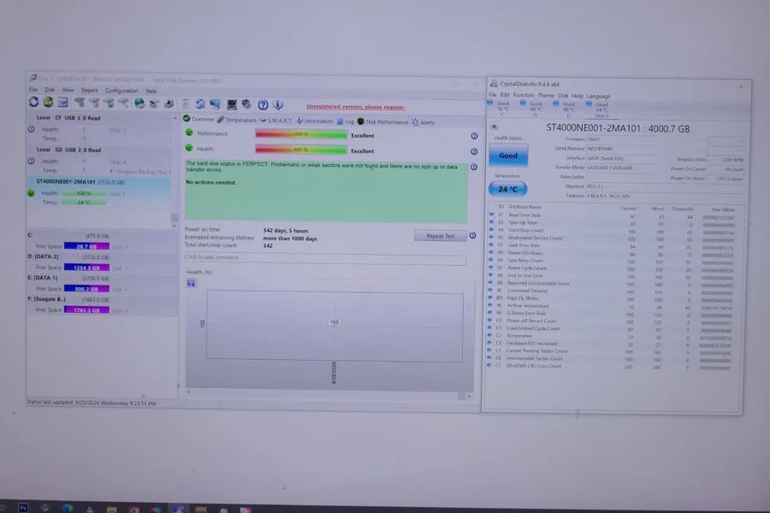Viewport: 770px width, 513px height.
Task: Click the monitor icon in Hard Disk Sentinel toolbar
Action: [232, 104]
